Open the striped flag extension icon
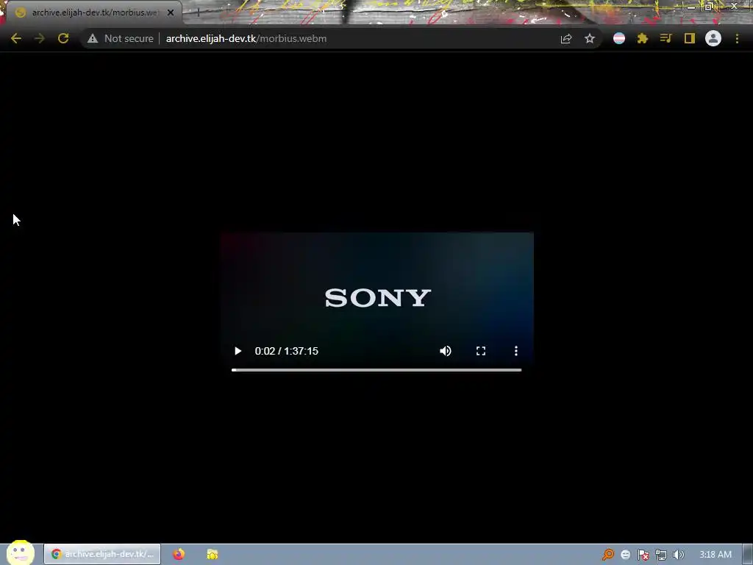Image resolution: width=753 pixels, height=565 pixels. [x=619, y=38]
